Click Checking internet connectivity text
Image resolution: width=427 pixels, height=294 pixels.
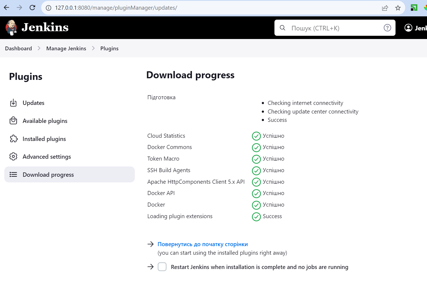[x=305, y=103]
